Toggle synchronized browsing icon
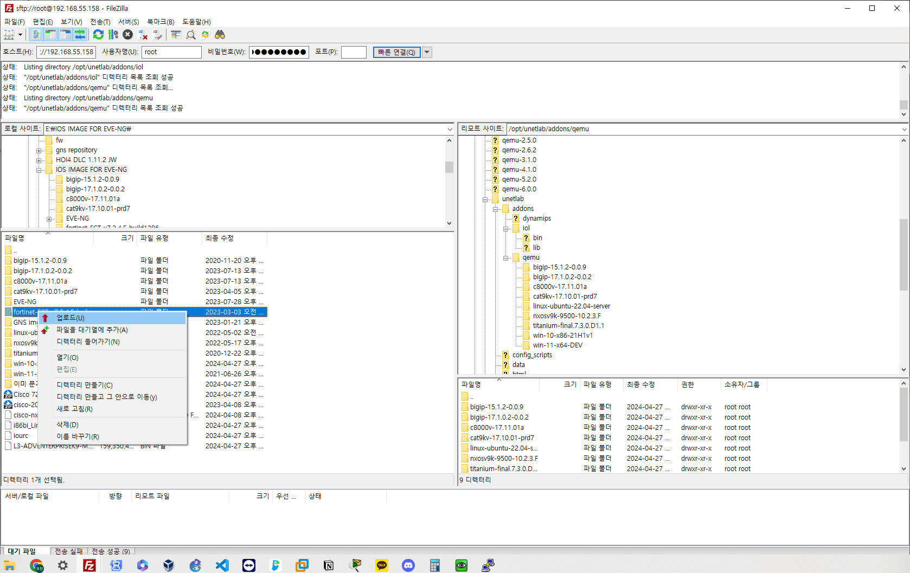This screenshot has width=910, height=573. point(205,35)
